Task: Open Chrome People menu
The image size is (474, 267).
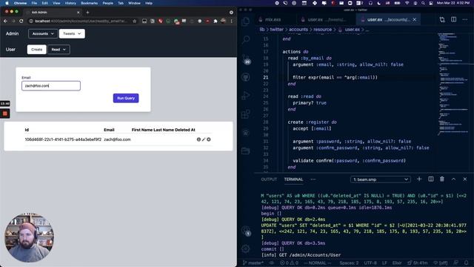Action: (x=107, y=3)
